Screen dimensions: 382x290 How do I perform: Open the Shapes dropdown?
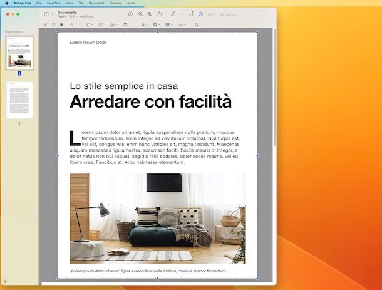tap(89, 24)
